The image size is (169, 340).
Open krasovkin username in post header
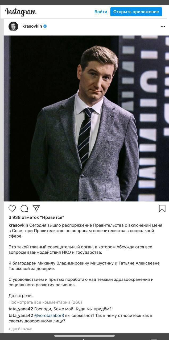pyautogui.click(x=32, y=26)
